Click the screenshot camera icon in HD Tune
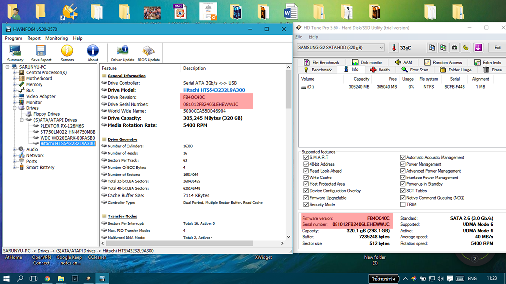Viewport: 506px width, 284px height. [455, 48]
